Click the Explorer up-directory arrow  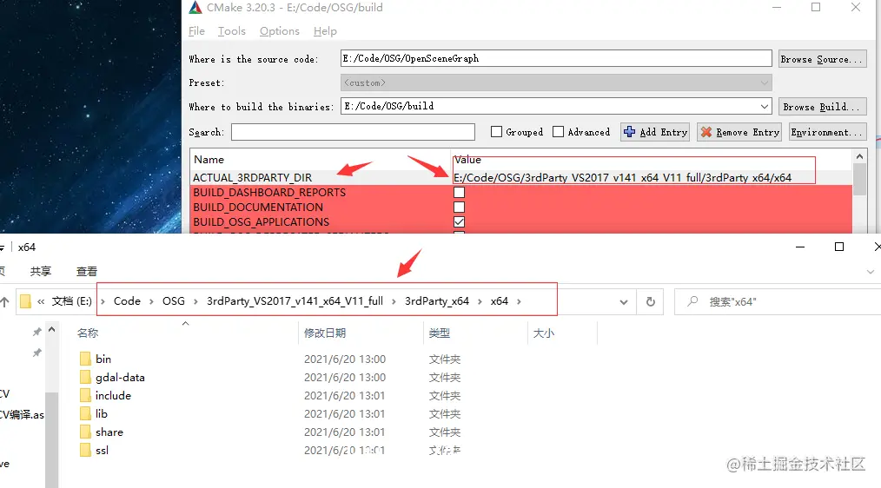click(4, 301)
